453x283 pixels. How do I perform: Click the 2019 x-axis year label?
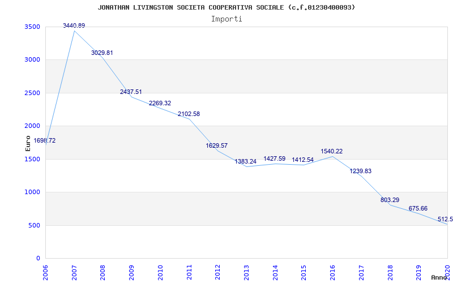click(x=418, y=272)
